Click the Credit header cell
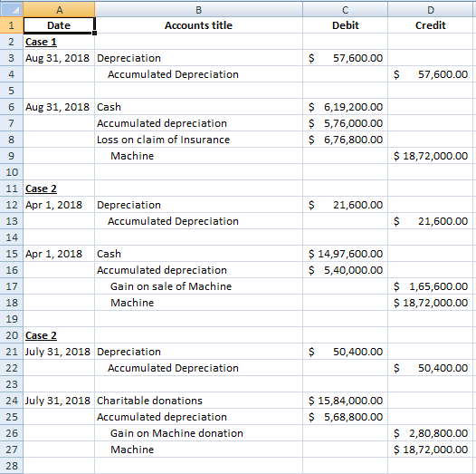Image resolution: width=476 pixels, height=474 pixels. [430, 25]
